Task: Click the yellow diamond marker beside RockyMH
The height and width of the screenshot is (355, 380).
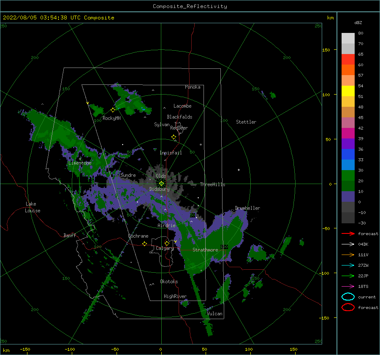Action: [x=113, y=110]
